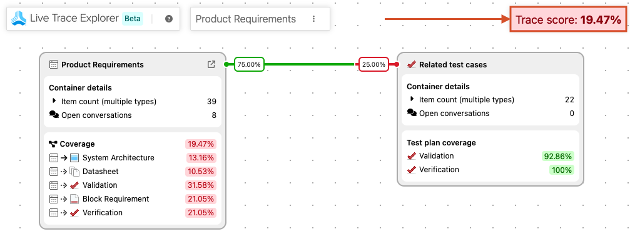Click Verification checkmark icon under Test plan coverage
630x234 pixels.
point(412,170)
